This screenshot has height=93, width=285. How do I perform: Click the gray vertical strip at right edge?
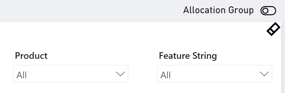(283, 58)
